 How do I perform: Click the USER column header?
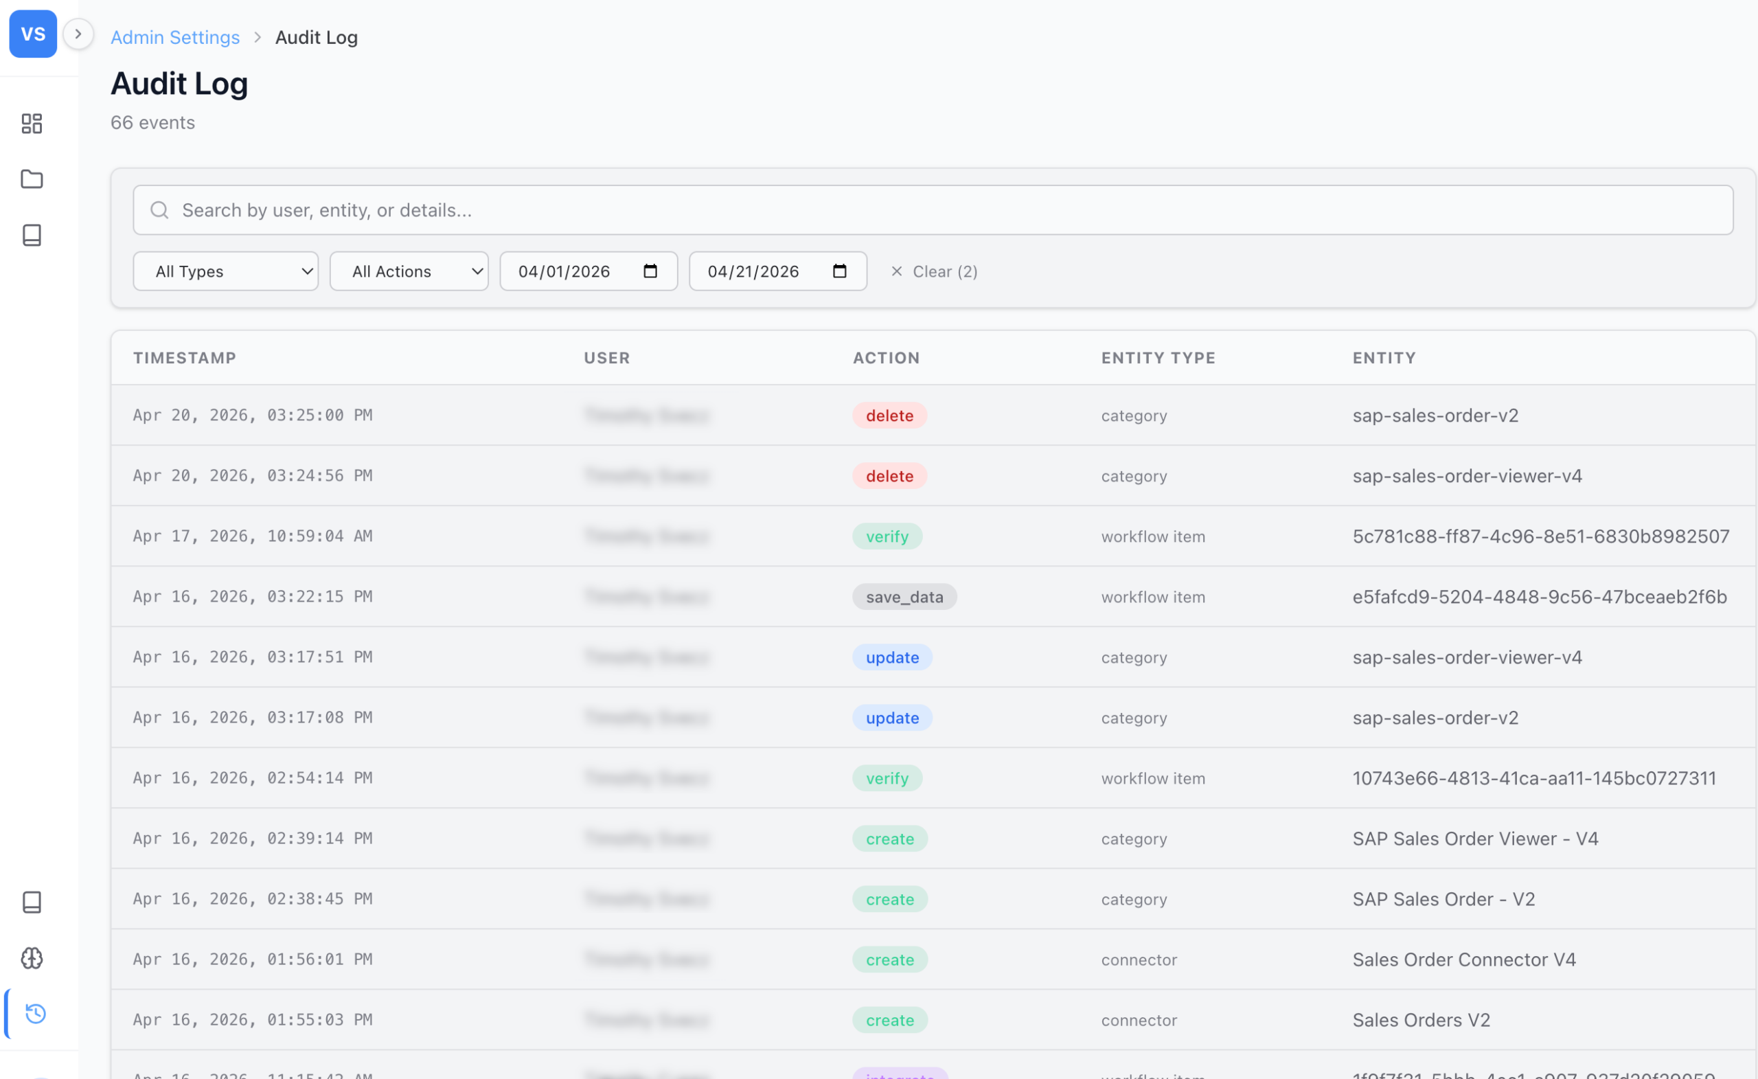tap(607, 358)
